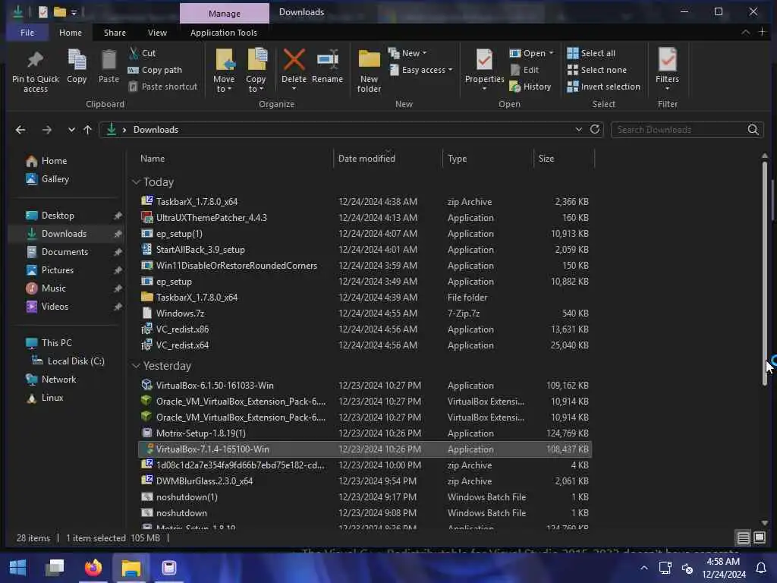This screenshot has height=583, width=777.
Task: Click Select none in the ribbon
Action: 596,70
